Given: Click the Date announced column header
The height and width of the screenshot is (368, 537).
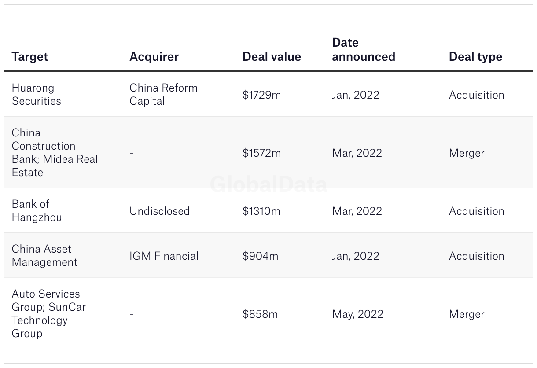Looking at the screenshot, I should 364,50.
